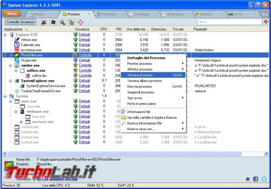Open Ricerca informazioni file submenu

[153, 123]
